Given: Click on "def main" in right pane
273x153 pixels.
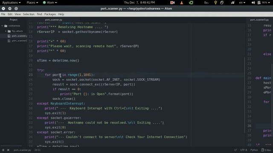Looking at the screenshot, I should coord(263,78).
